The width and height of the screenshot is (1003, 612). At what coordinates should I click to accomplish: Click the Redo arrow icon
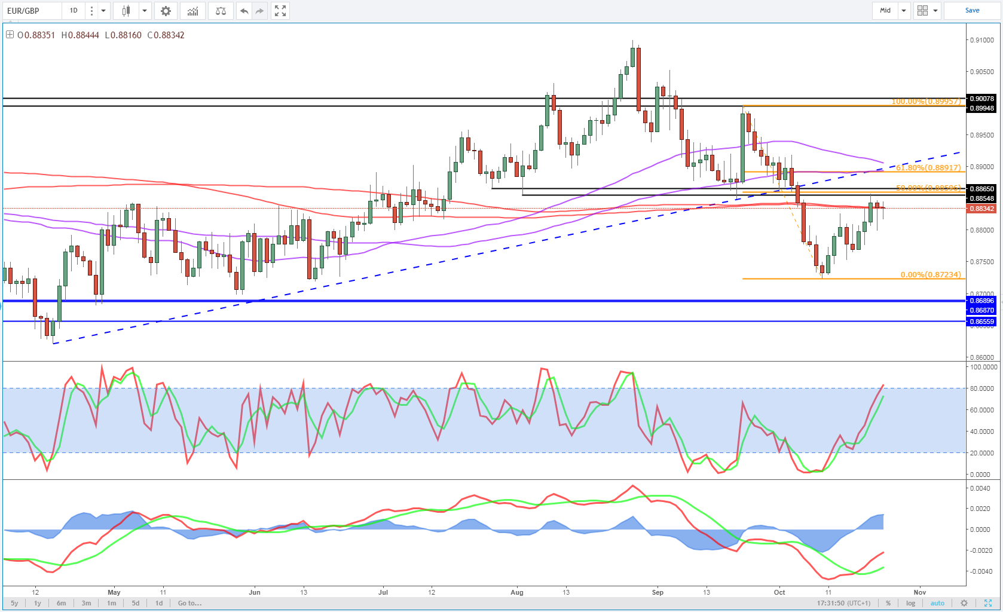[259, 11]
